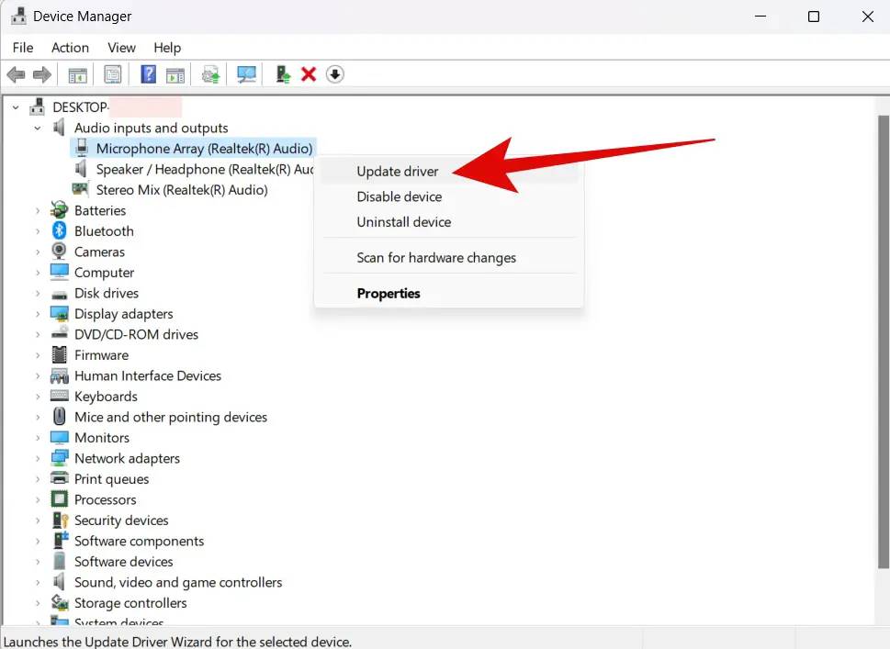Click the Properties toolbar icon
890x649 pixels.
[x=112, y=74]
